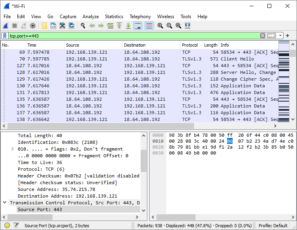The image size is (297, 230).
Task: Expand the Flags: 0x2 tree item
Action: [x=13, y=149]
